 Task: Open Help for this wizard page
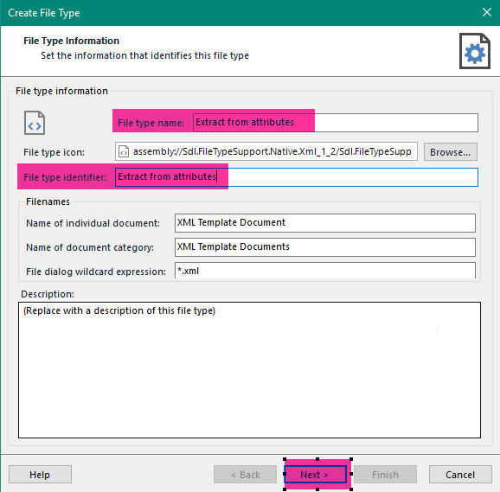[x=40, y=475]
